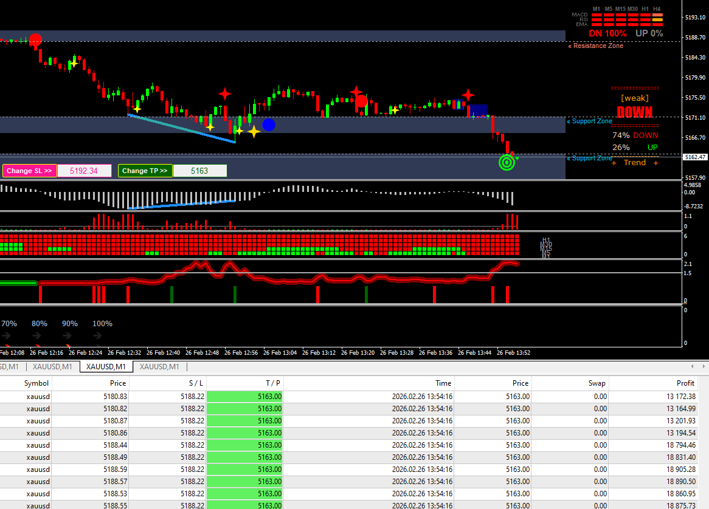The image size is (709, 509).
Task: Switch to the active XAUUSD,M1 tab
Action: (x=106, y=367)
